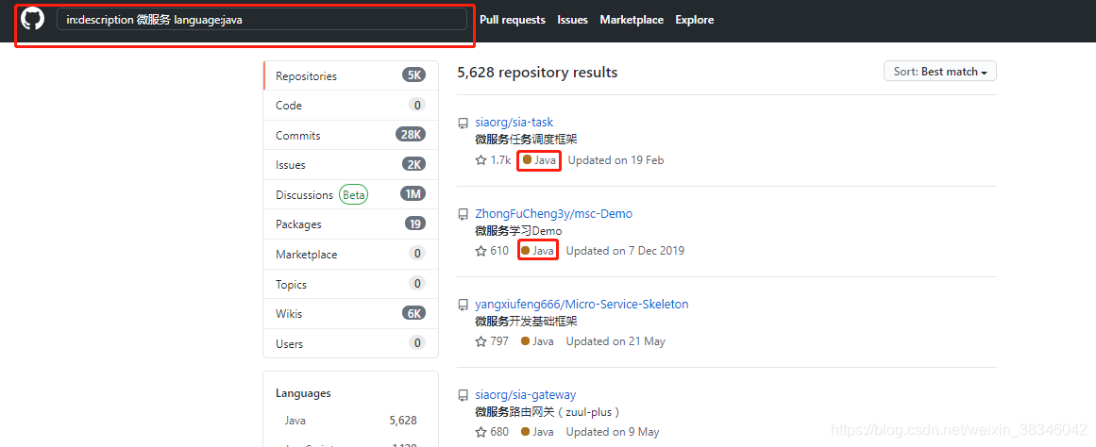
Task: Open the siaorg/sia-gateway repository
Action: click(x=526, y=394)
